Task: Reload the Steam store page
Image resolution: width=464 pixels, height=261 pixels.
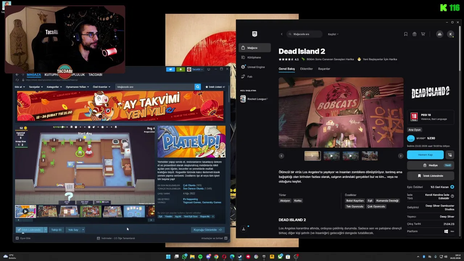Action: click(17, 80)
